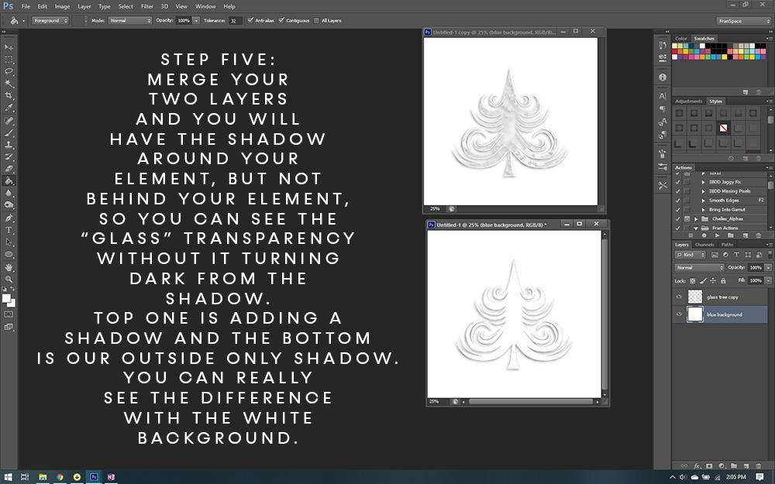Toggle the Contiguous checkbox
This screenshot has width=775, height=484.
[281, 21]
